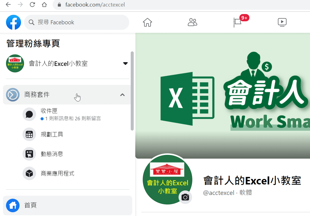Image resolution: width=310 pixels, height=216 pixels.
Task: Open the Facebook Home tab icon
Action: (147, 22)
